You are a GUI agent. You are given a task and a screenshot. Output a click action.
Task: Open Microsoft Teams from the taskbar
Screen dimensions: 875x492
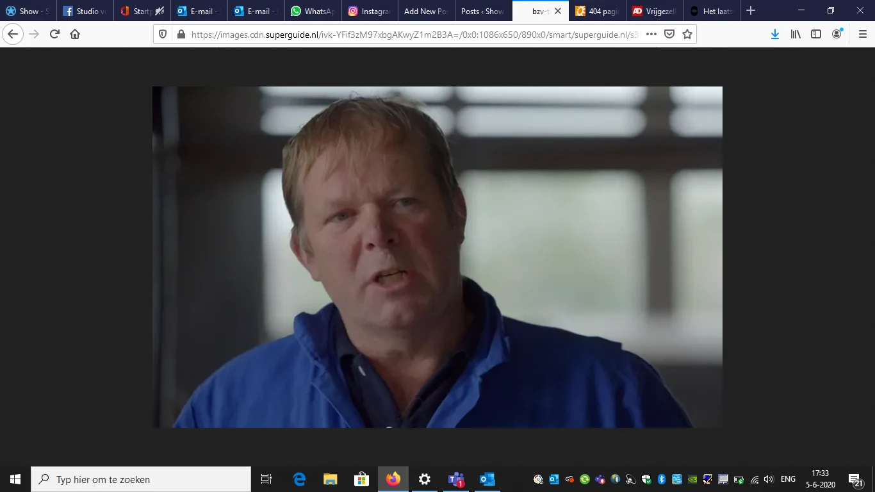click(x=456, y=479)
